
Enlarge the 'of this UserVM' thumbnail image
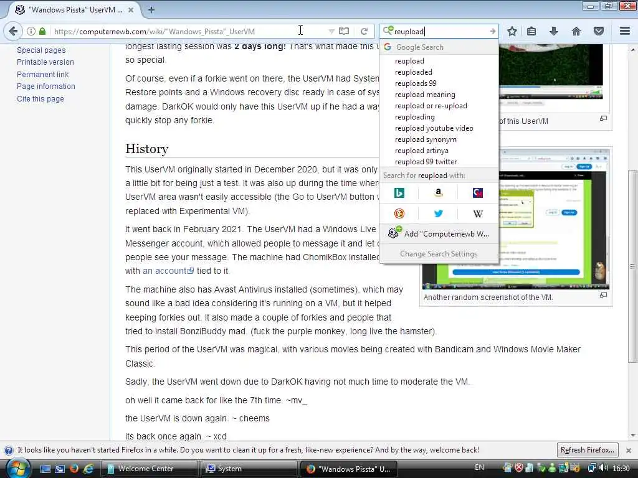click(603, 118)
